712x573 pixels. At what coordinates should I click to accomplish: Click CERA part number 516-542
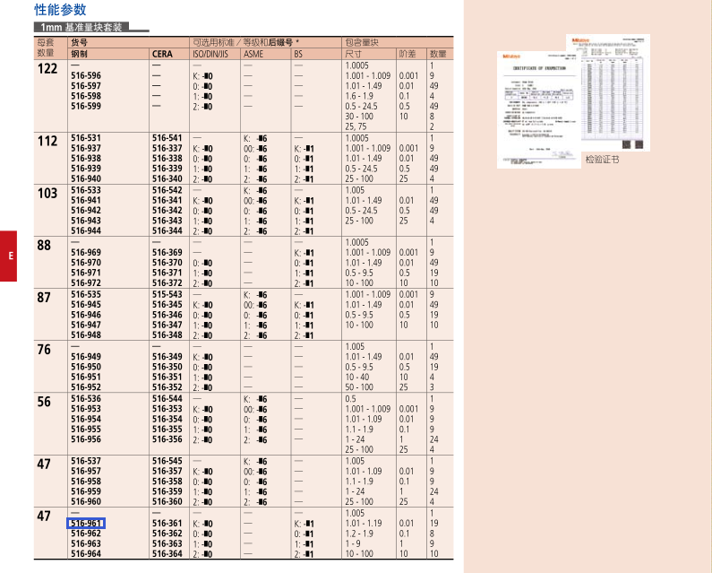[167, 190]
